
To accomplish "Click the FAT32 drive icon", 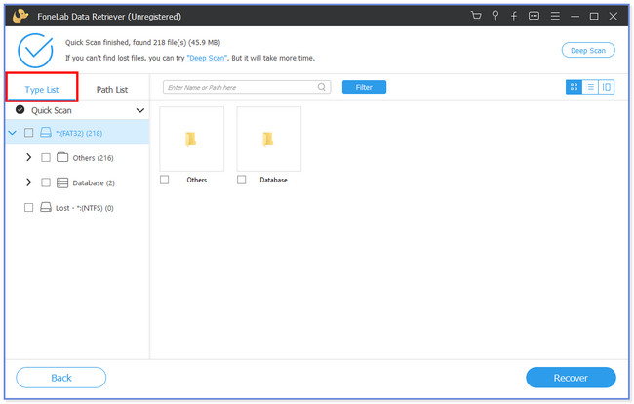I will point(46,133).
